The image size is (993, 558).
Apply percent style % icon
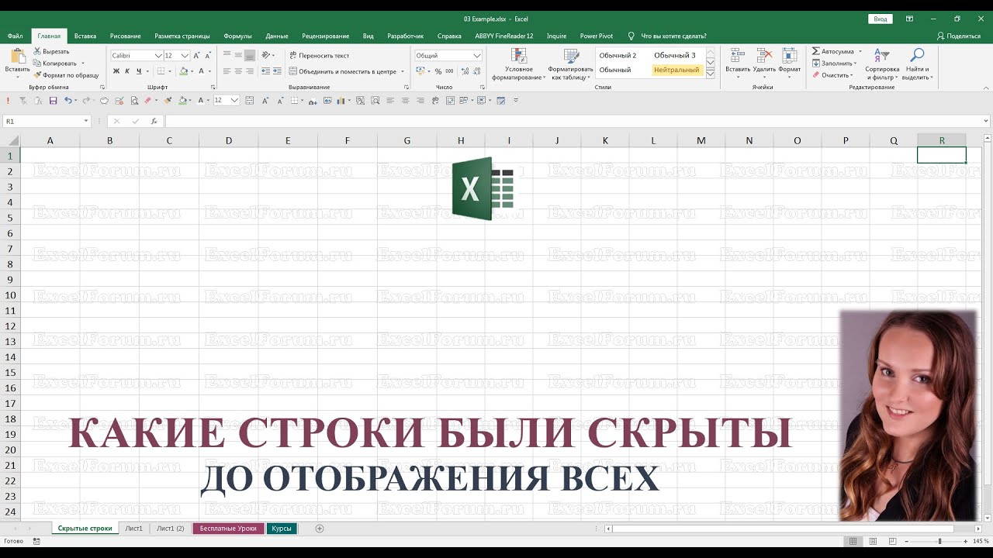point(438,71)
